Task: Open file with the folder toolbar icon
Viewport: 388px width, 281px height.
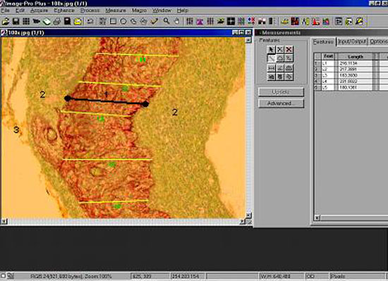Action: pos(6,22)
